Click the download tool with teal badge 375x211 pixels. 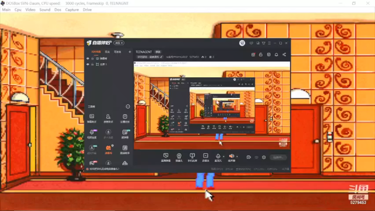92,150
